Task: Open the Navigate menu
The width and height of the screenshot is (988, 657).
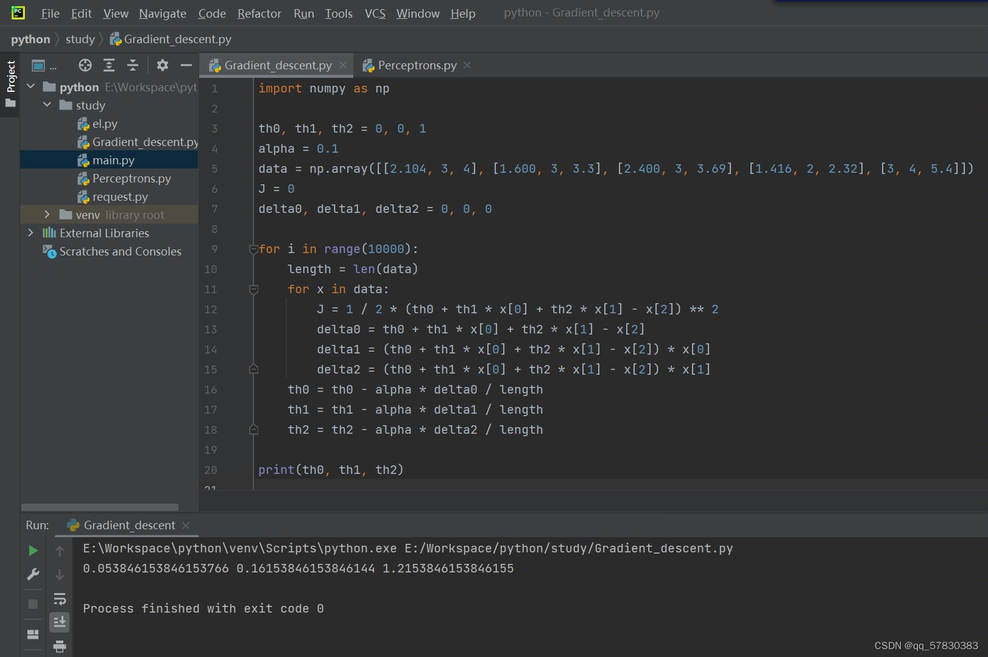Action: 163,13
